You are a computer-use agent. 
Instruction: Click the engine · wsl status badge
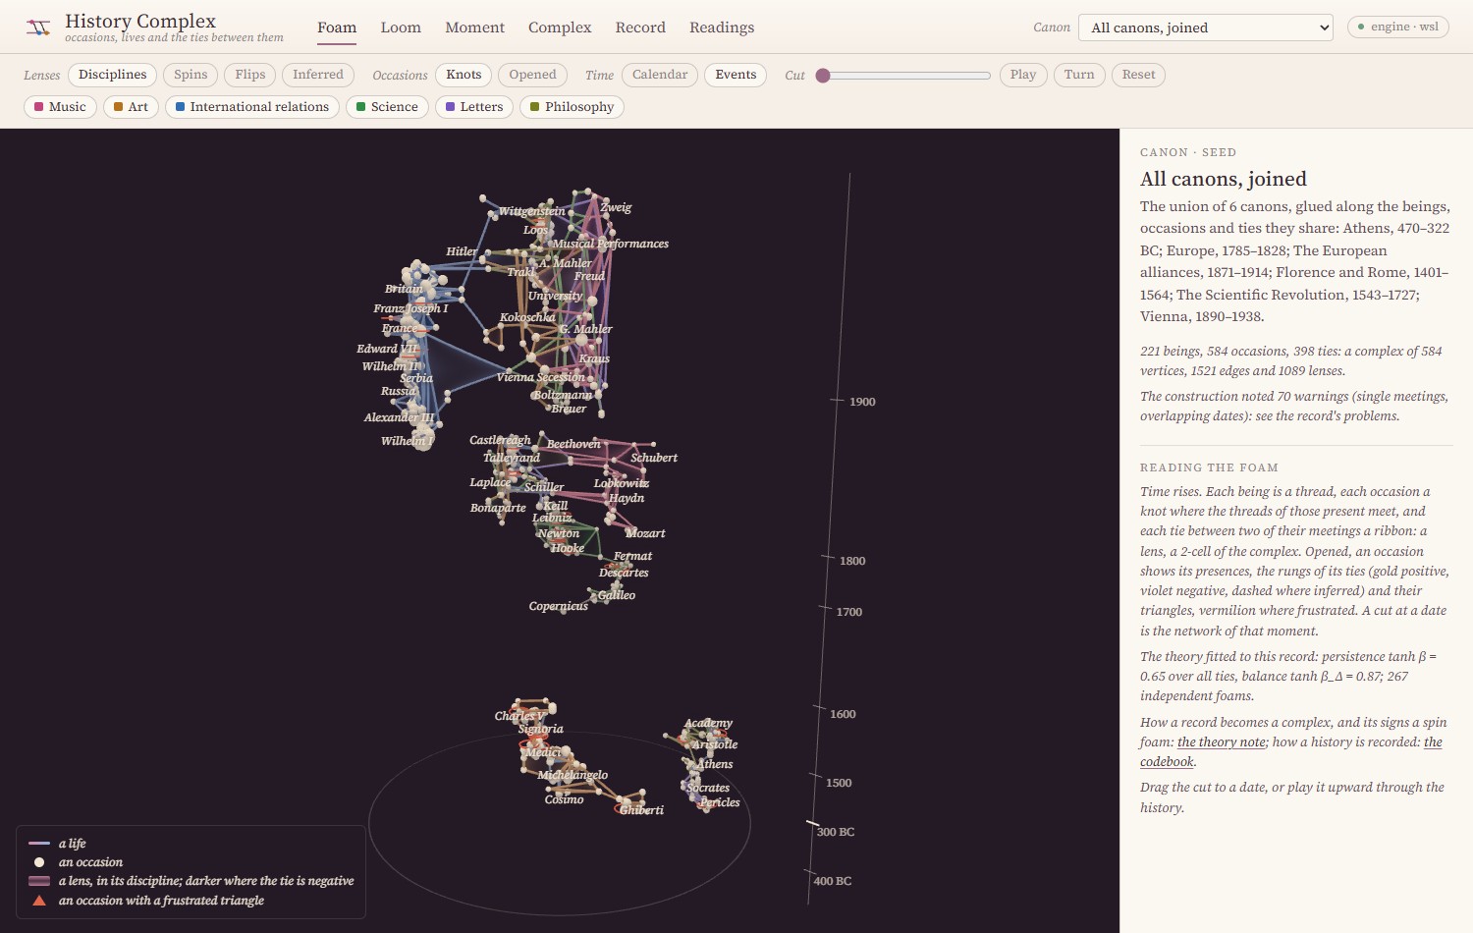[x=1398, y=27]
